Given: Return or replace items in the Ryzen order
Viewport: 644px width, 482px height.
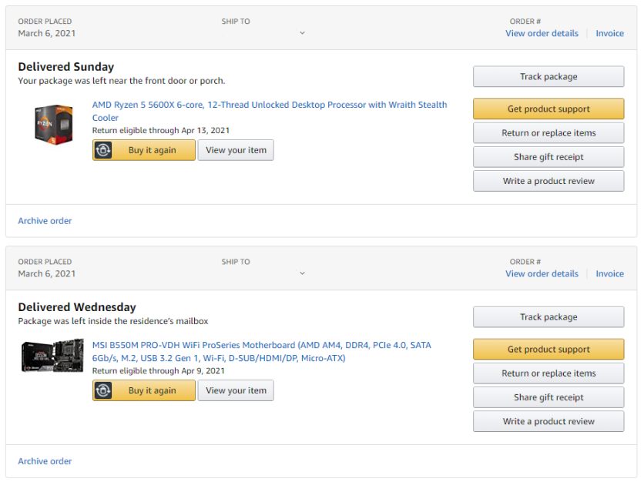Looking at the screenshot, I should click(x=548, y=132).
